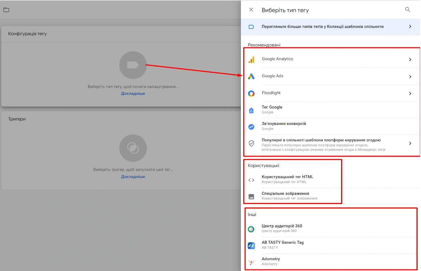
Task: Click Докладніше link under Тригери
Action: 133,177
